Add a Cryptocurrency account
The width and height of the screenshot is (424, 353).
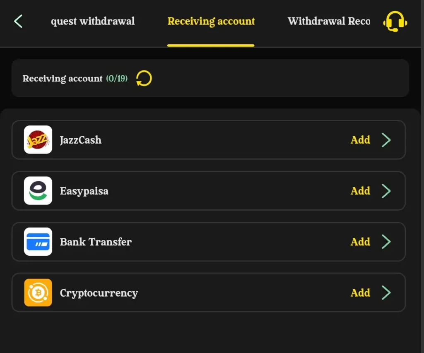point(360,293)
